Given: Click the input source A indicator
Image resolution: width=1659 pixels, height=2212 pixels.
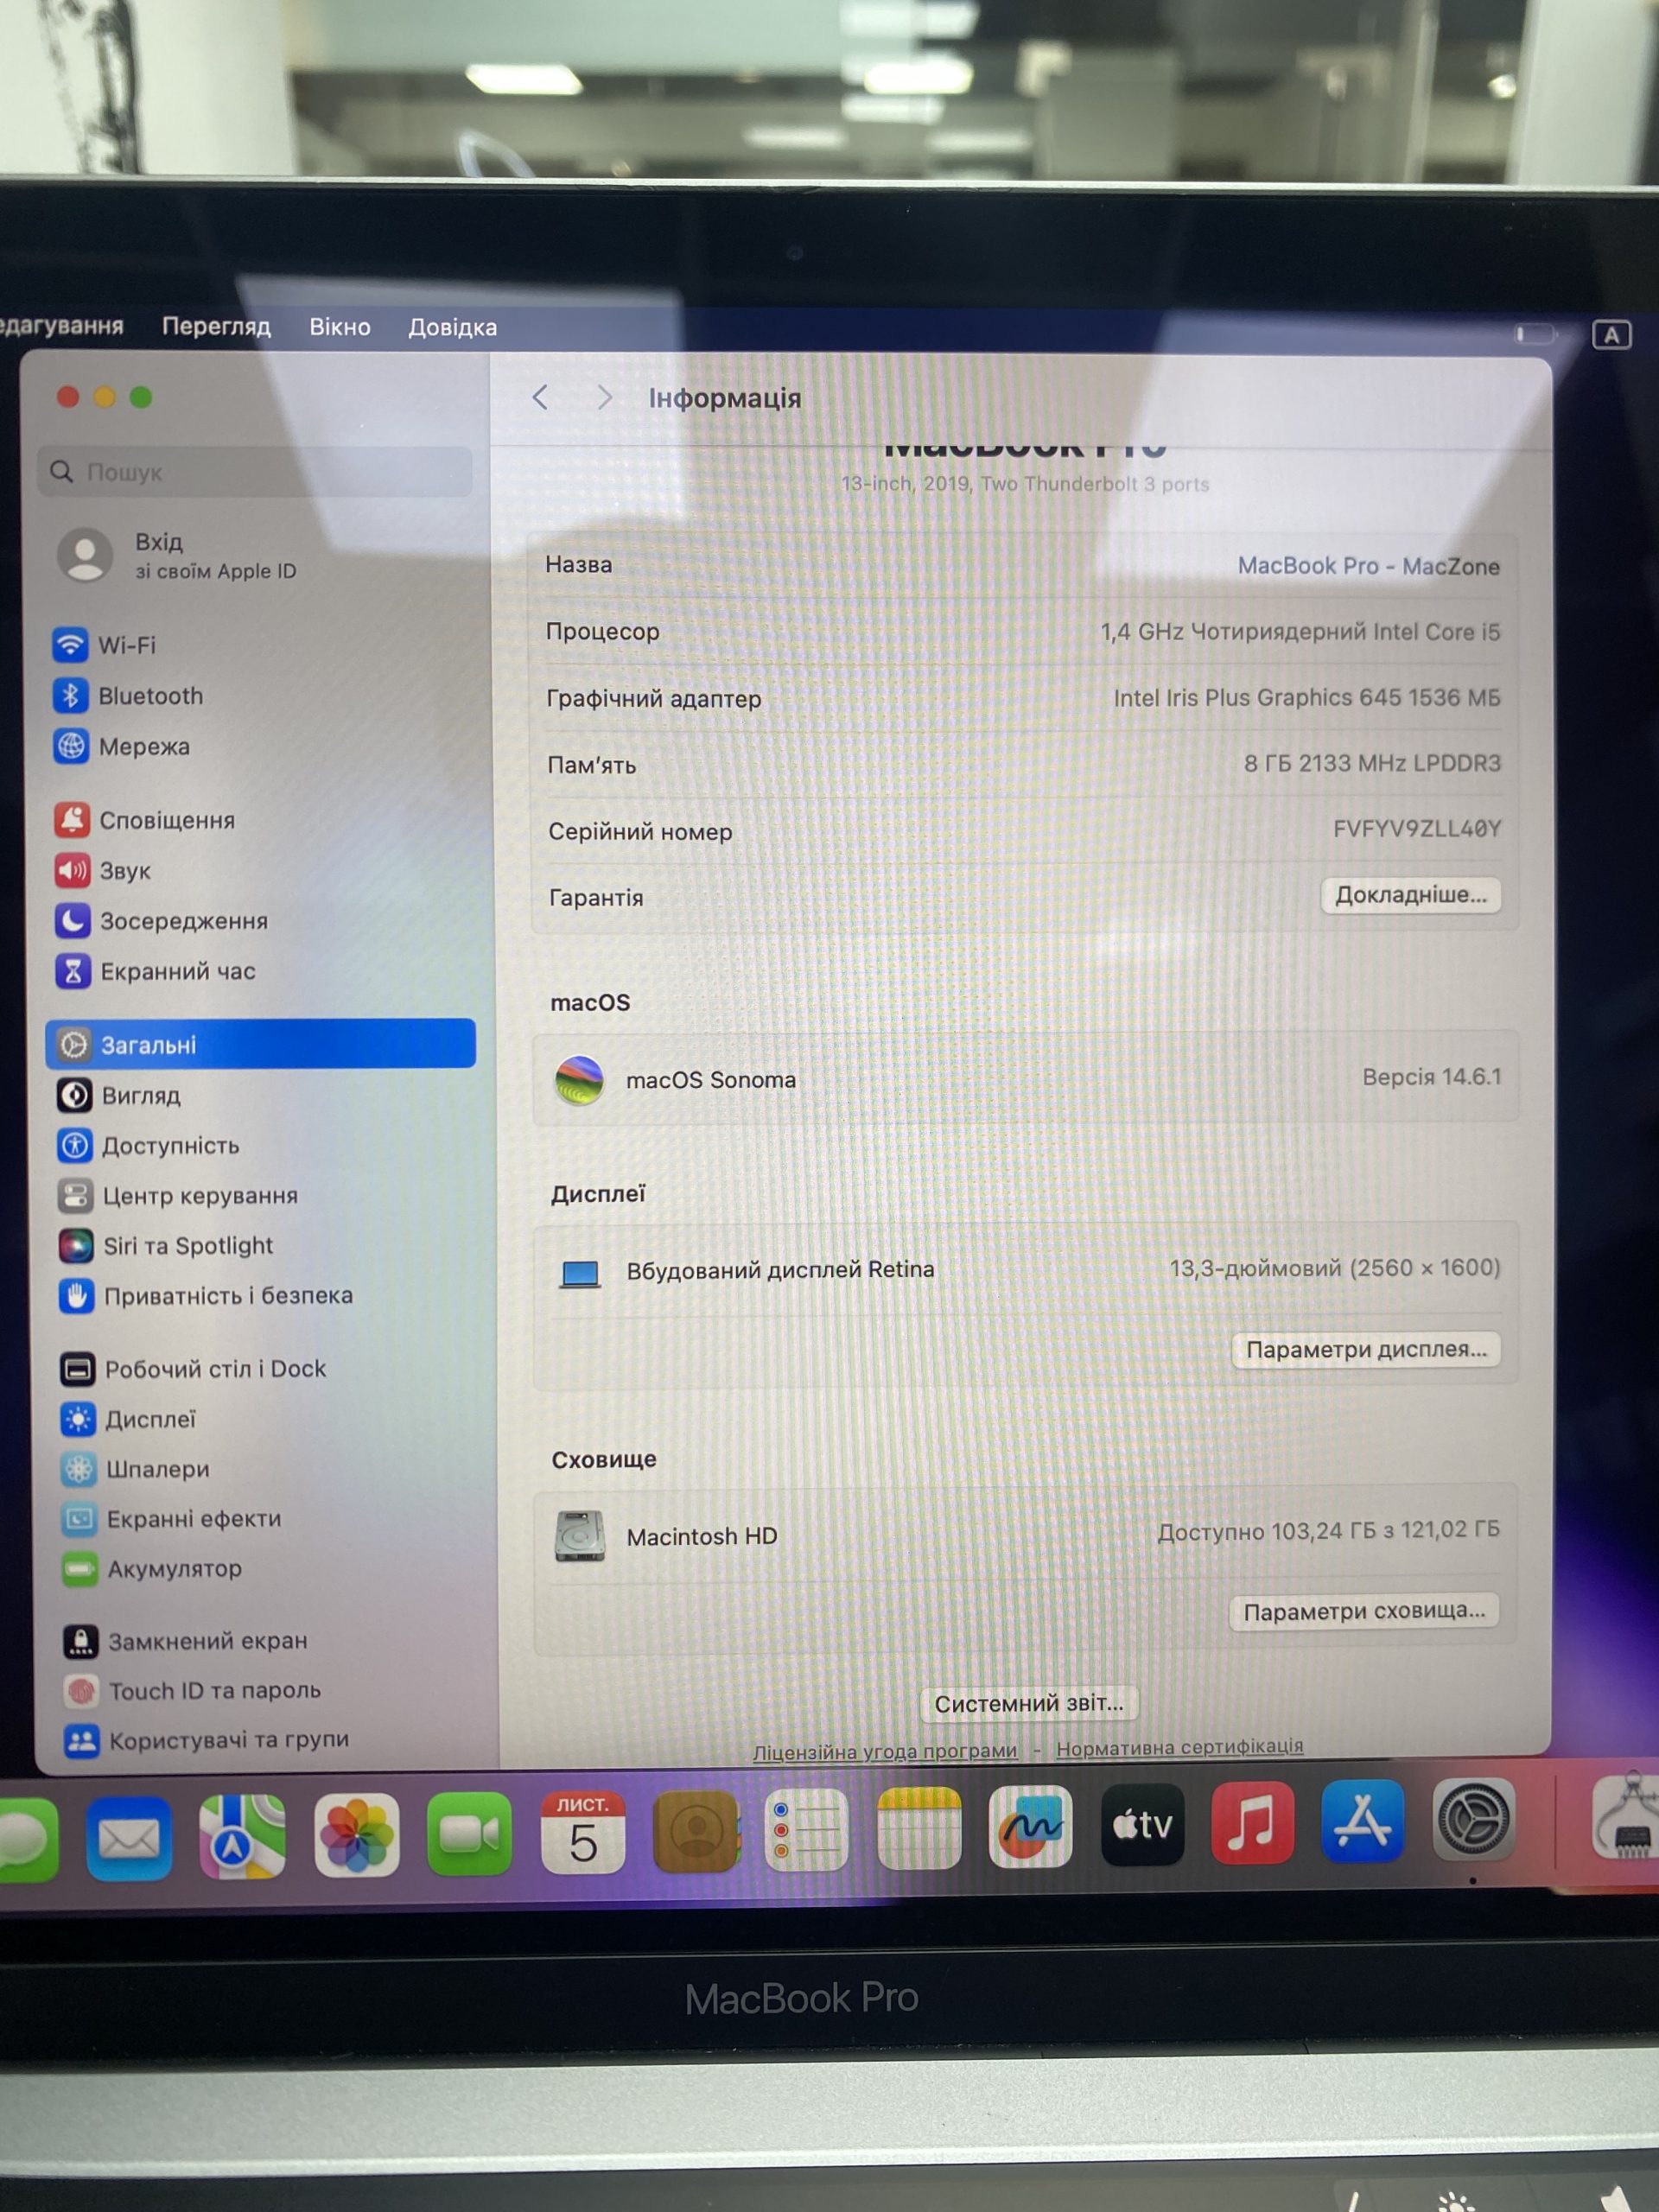Looking at the screenshot, I should (1611, 335).
